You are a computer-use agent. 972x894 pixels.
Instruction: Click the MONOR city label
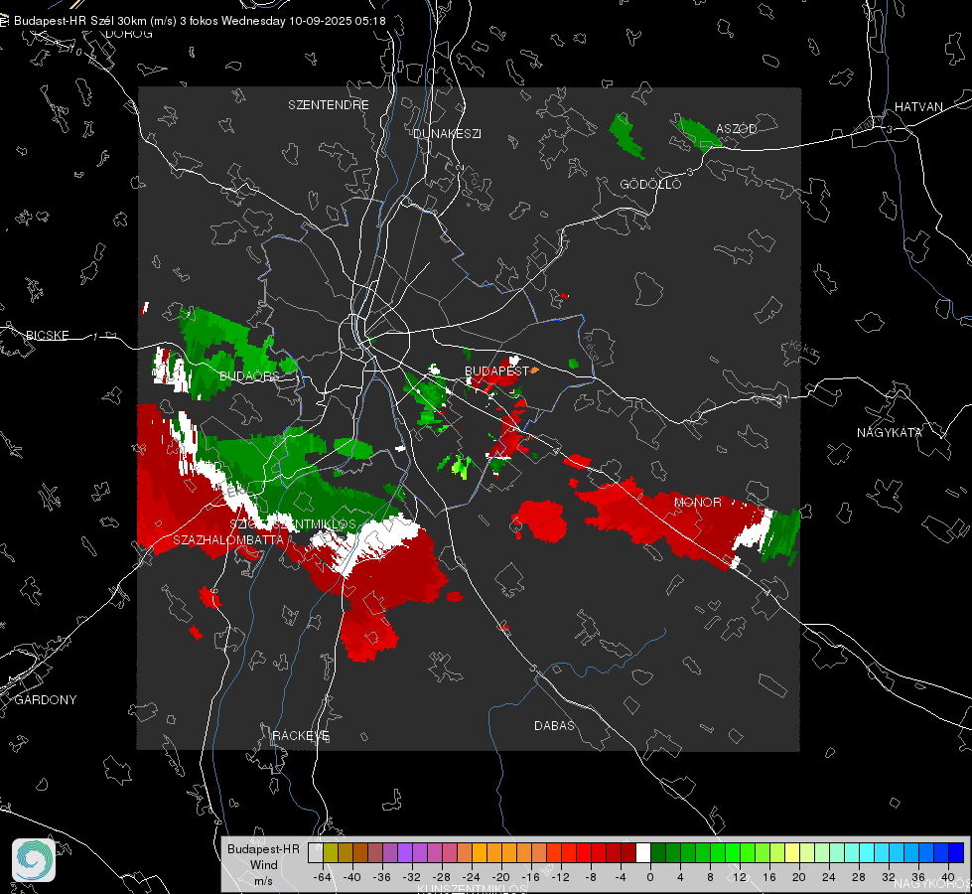coord(697,502)
